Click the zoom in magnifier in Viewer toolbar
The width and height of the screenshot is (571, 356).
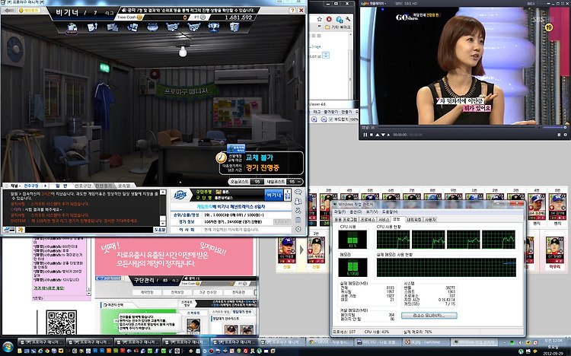pyautogui.click(x=314, y=119)
